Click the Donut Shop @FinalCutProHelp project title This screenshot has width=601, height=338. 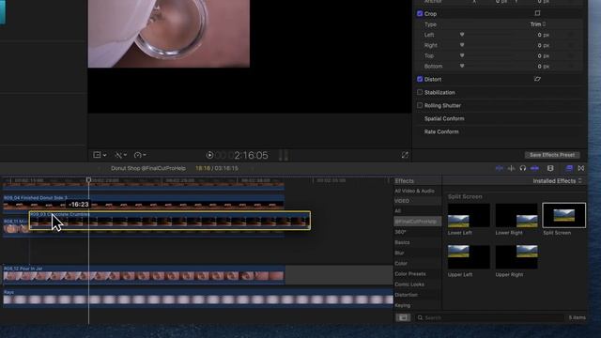coord(148,168)
